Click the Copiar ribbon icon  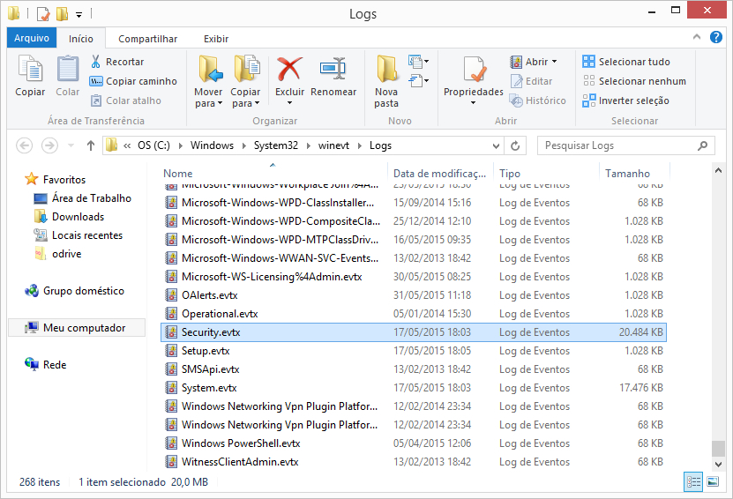pos(30,69)
